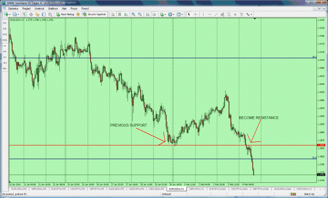Select the text tool marked A
This screenshot has height=198, width=328.
(235, 15)
